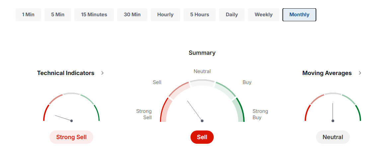Expand Moving Averages chevron arrow
The width and height of the screenshot is (387, 163).
point(360,73)
